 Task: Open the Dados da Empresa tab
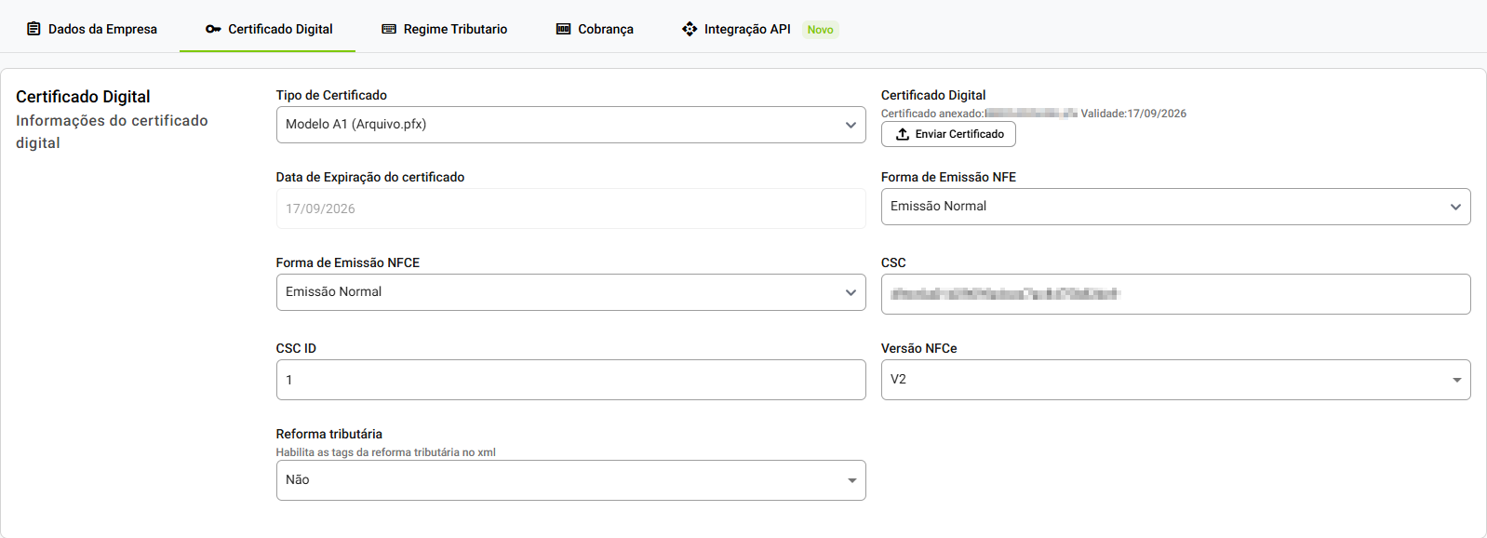pos(102,29)
